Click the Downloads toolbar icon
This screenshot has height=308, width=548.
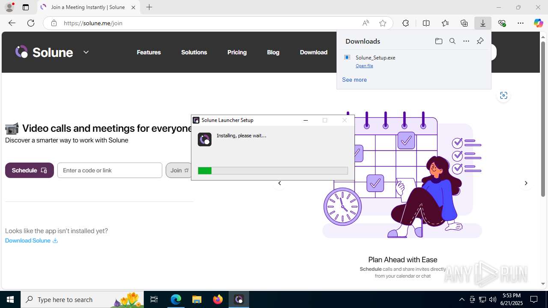point(483,23)
